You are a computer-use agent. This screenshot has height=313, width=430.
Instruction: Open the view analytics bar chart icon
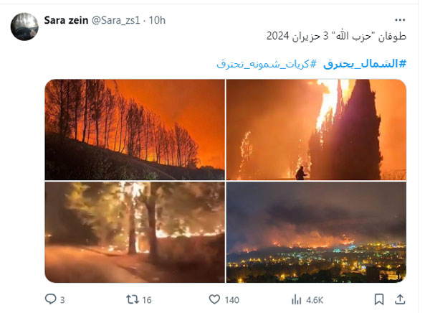tap(297, 299)
